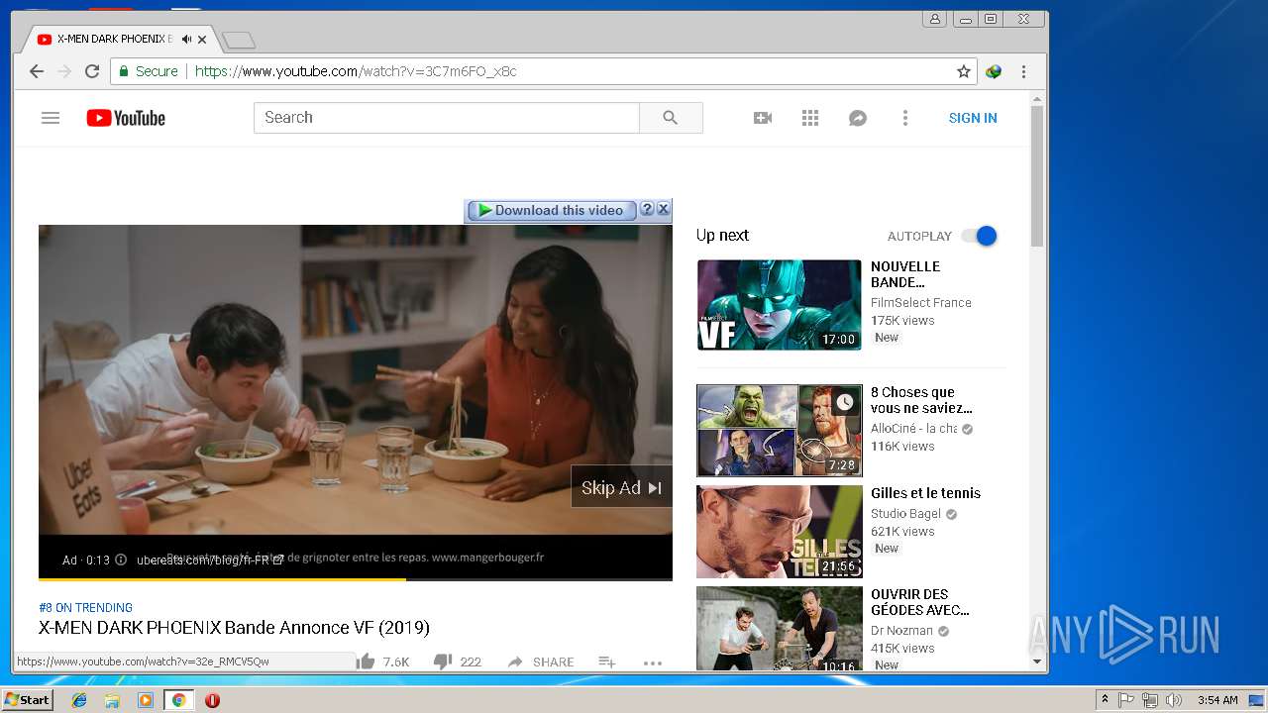Screen dimensions: 1268x713
Task: Open the ad info circle icon
Action: [x=121, y=560]
